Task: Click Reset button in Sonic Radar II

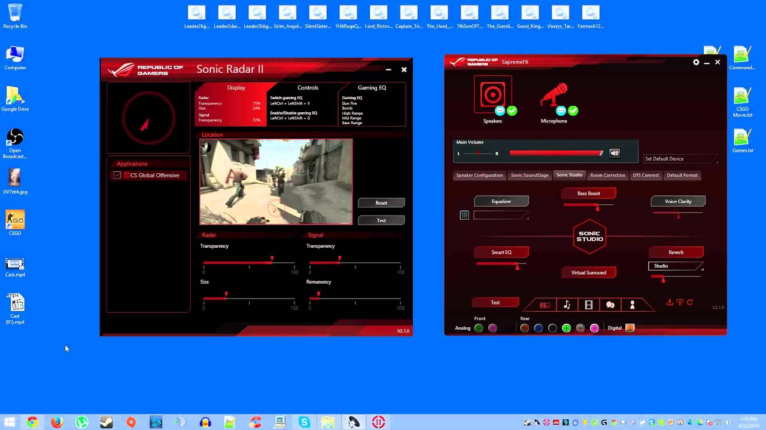Action: [x=381, y=203]
